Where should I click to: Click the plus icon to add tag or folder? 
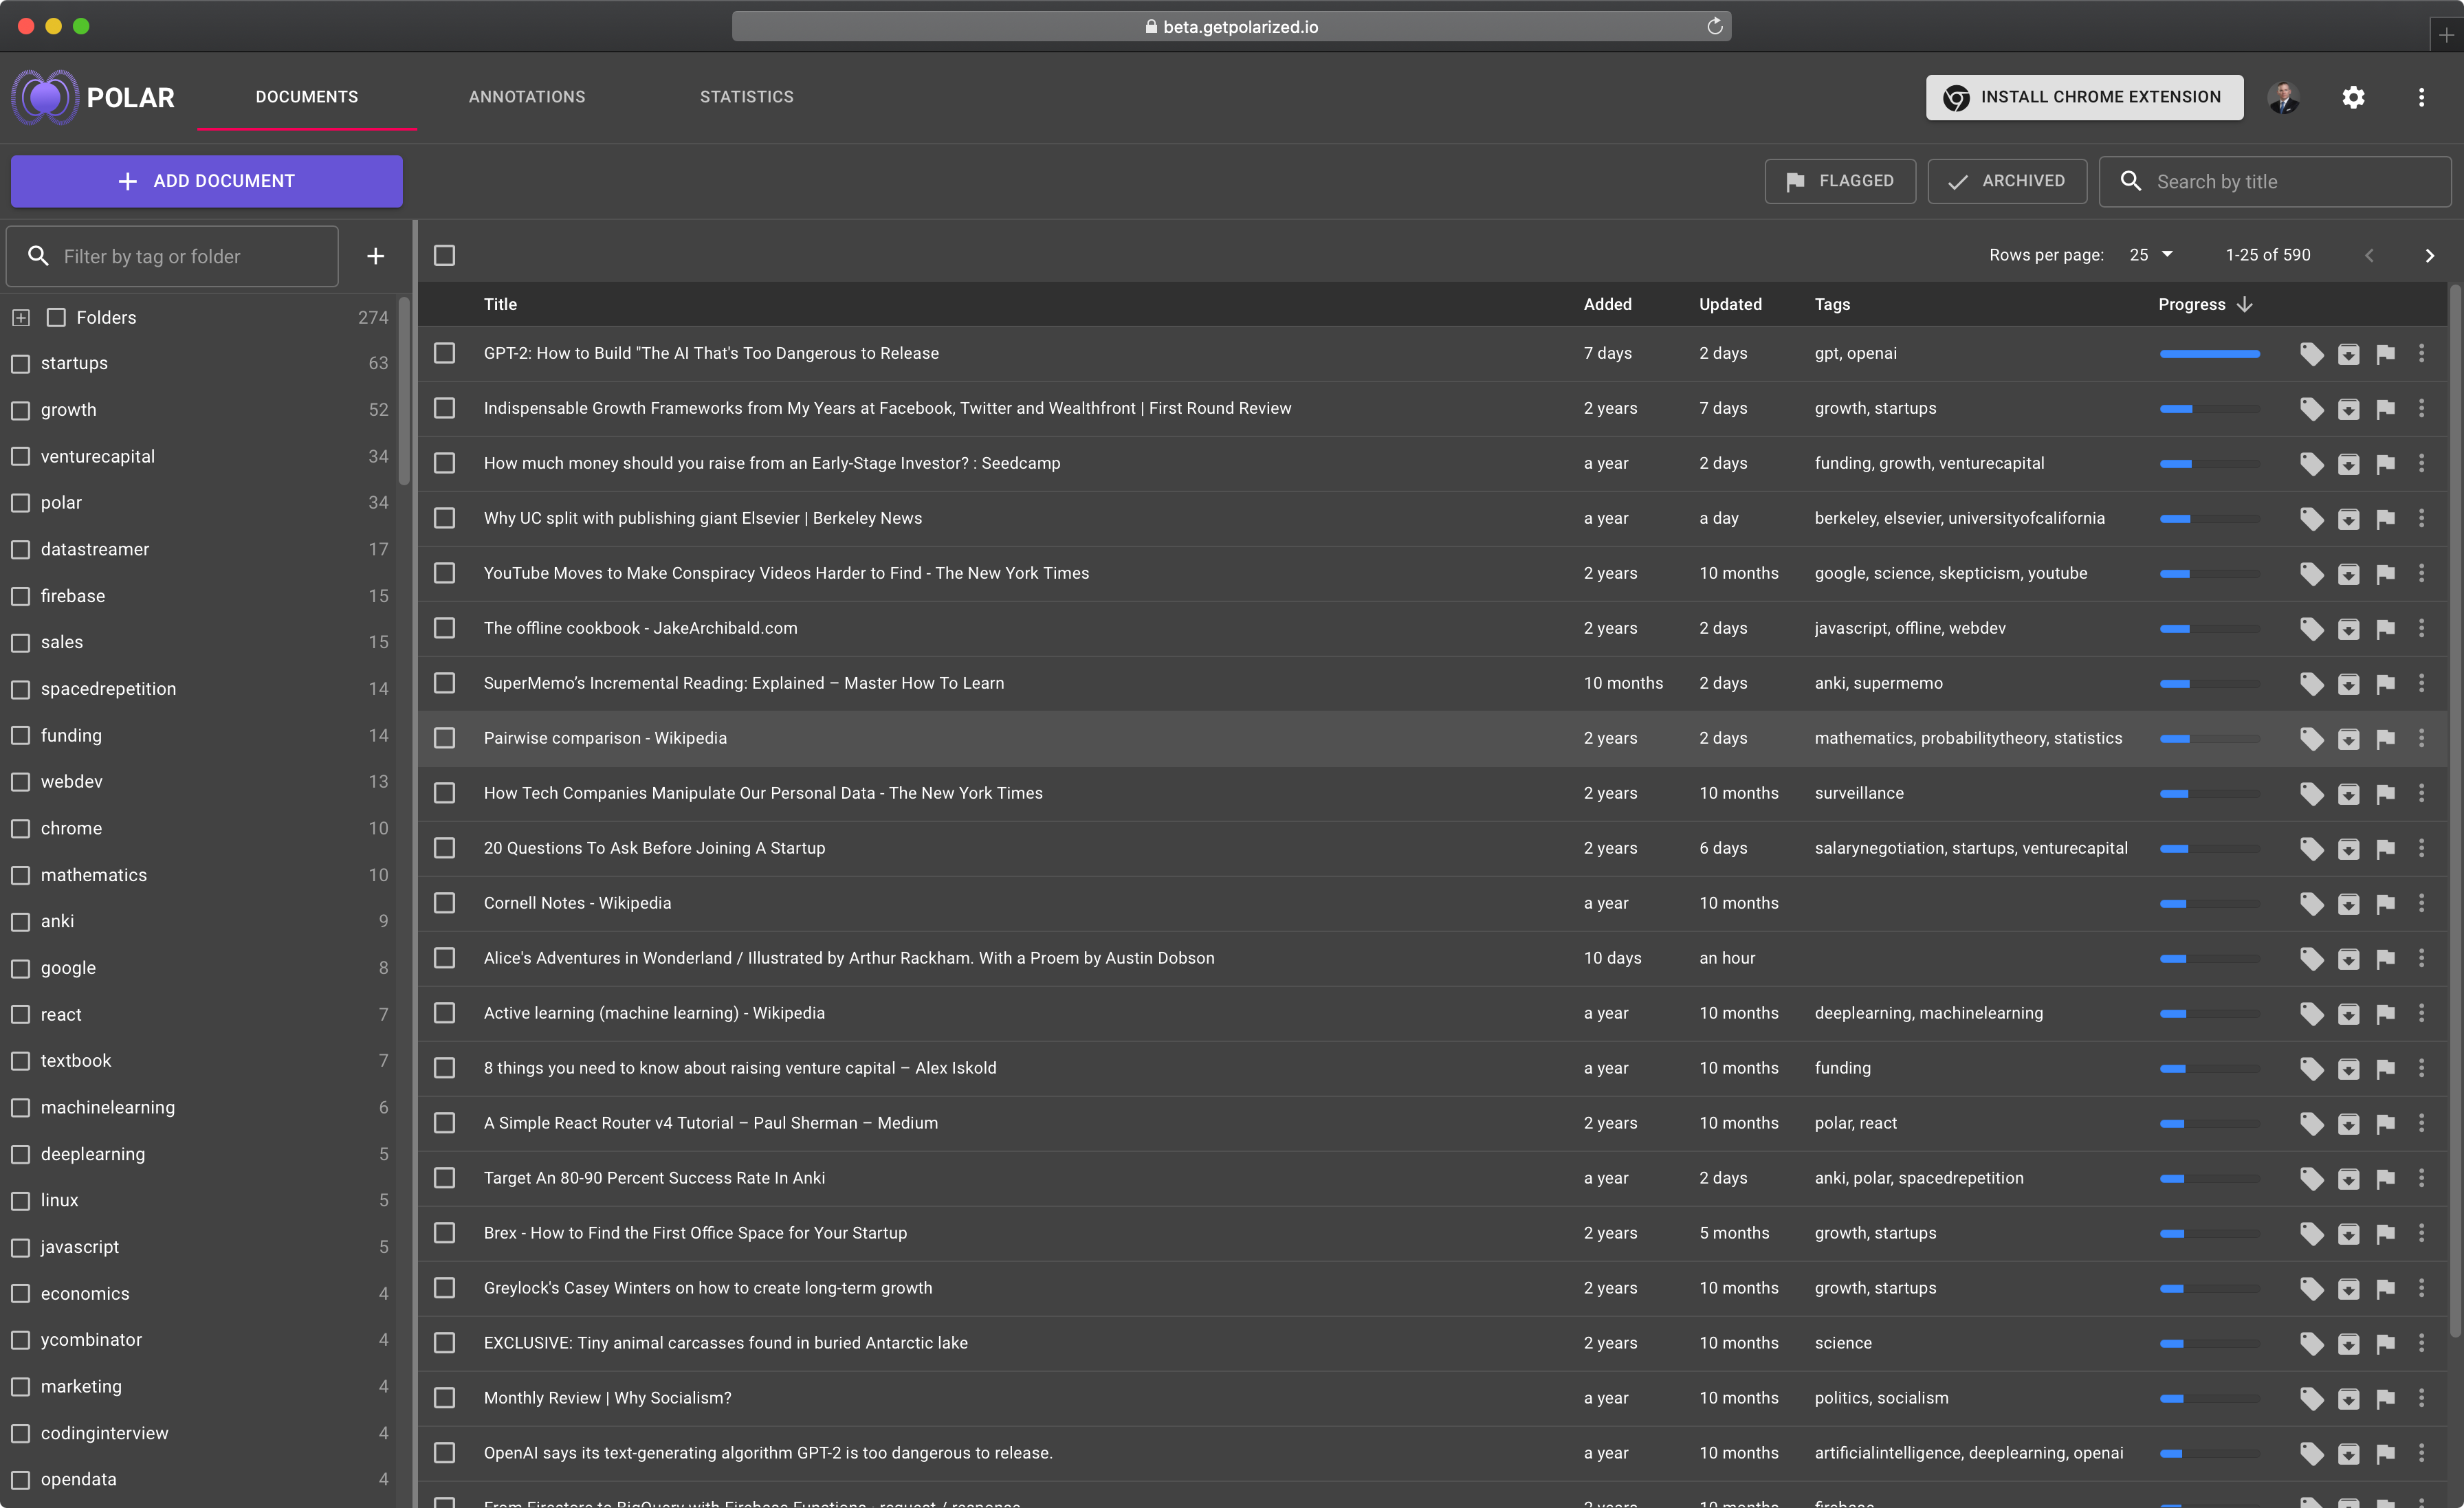coord(375,256)
